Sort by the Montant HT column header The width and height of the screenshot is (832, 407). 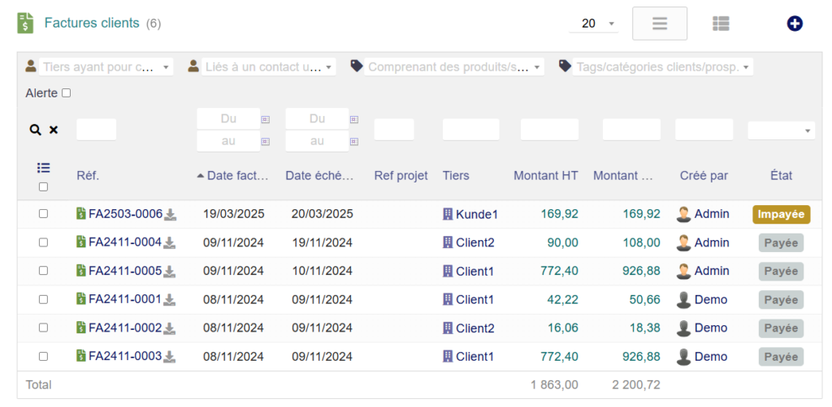pyautogui.click(x=545, y=176)
